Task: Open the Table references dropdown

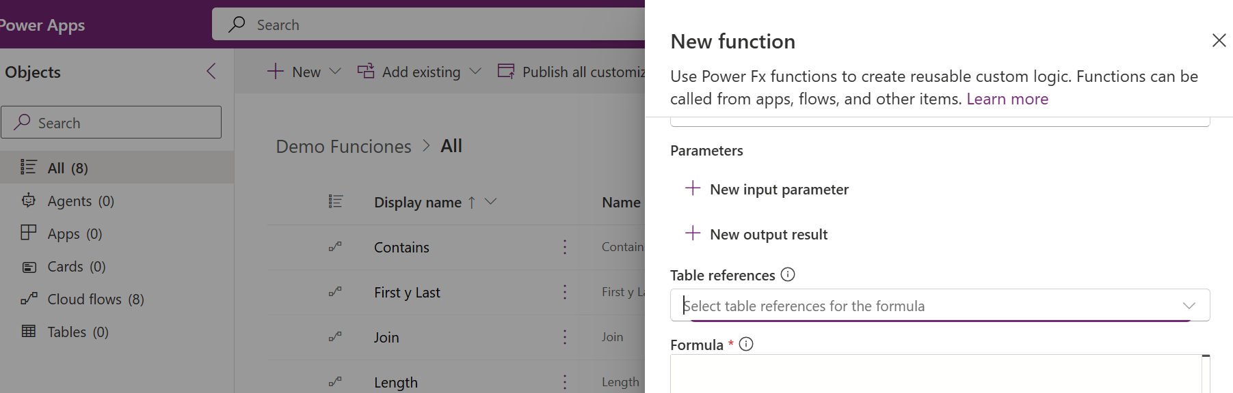Action: coord(940,306)
